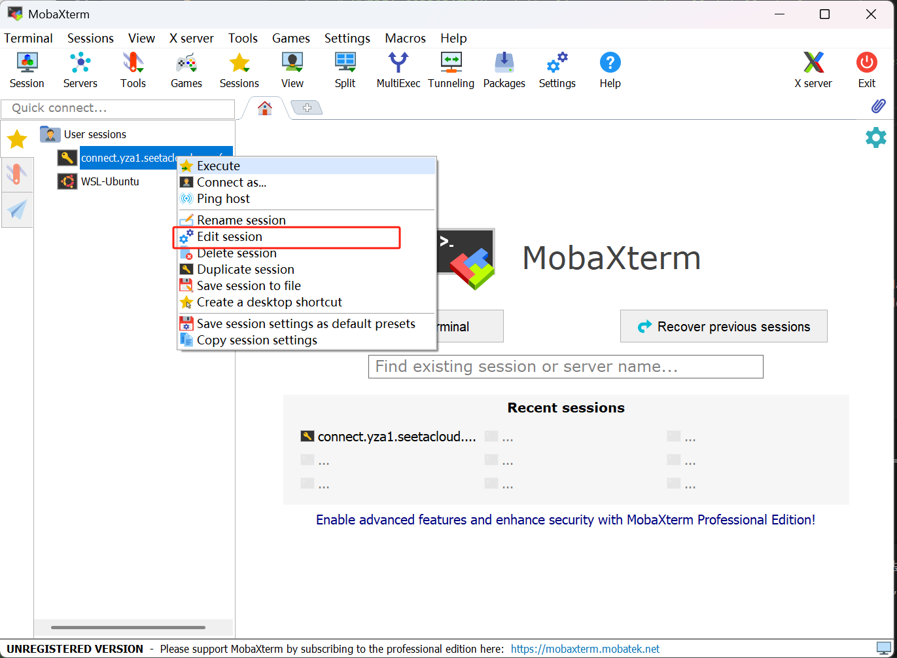This screenshot has height=658, width=897.
Task: Choose Duplicate session from context menu
Action: (307, 270)
